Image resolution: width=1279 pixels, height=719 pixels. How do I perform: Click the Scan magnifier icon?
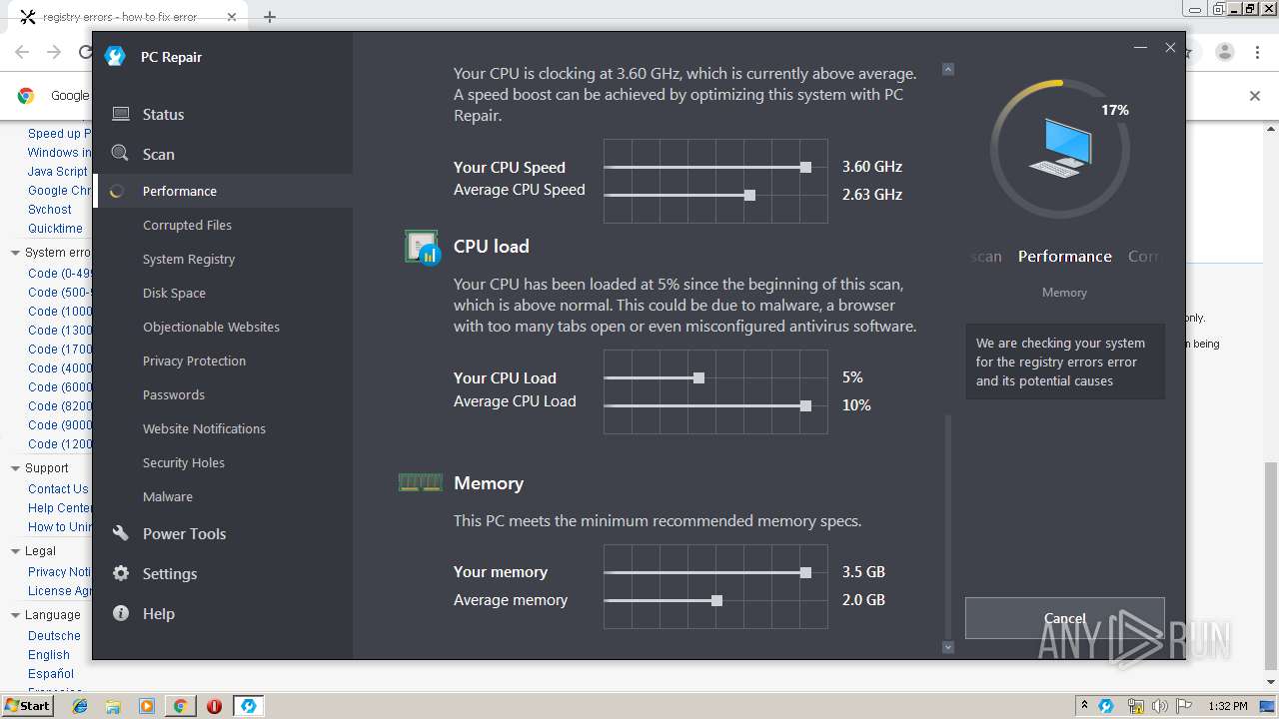(120, 153)
